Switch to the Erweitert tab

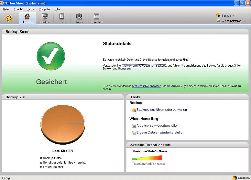pos(97,19)
